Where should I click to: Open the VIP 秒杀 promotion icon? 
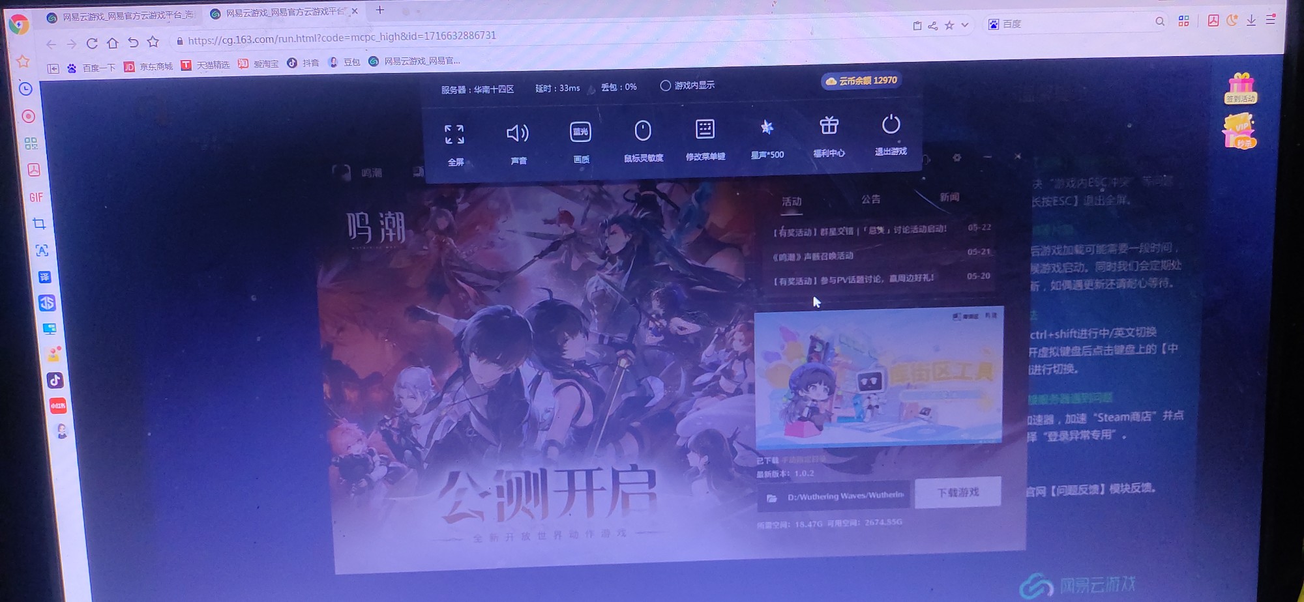[x=1239, y=132]
